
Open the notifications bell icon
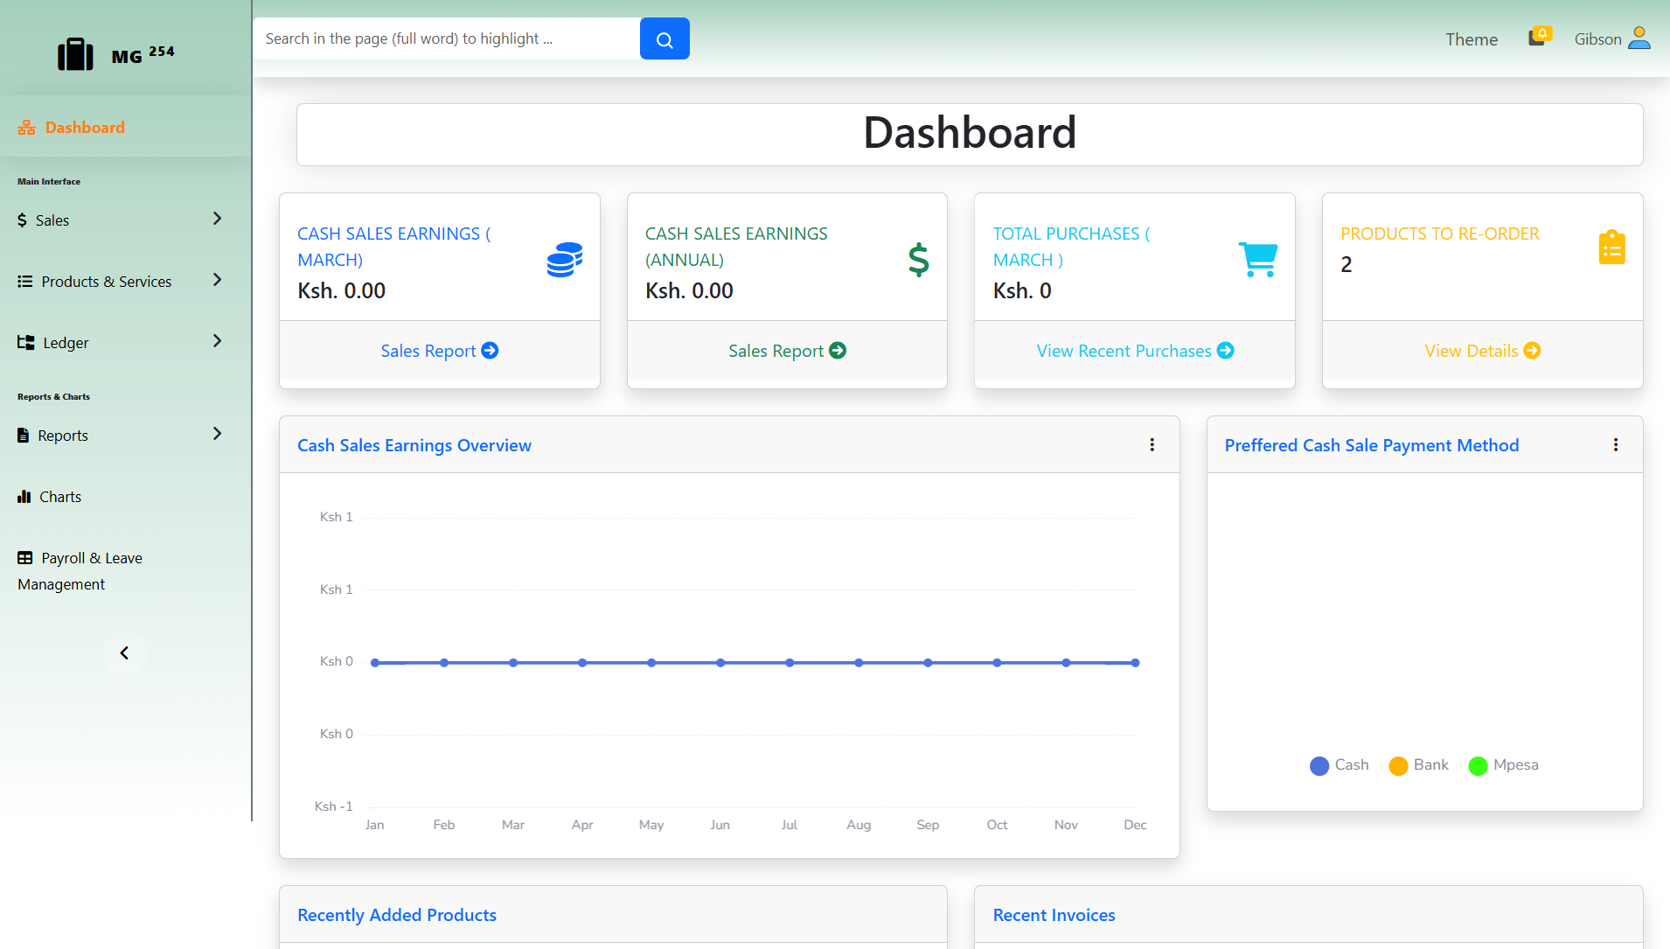coord(1538,37)
